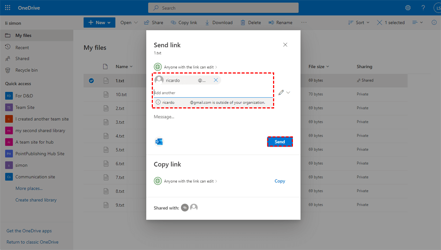Click Return to classic OneDrive link
This screenshot has width=441, height=250.
coord(32,242)
